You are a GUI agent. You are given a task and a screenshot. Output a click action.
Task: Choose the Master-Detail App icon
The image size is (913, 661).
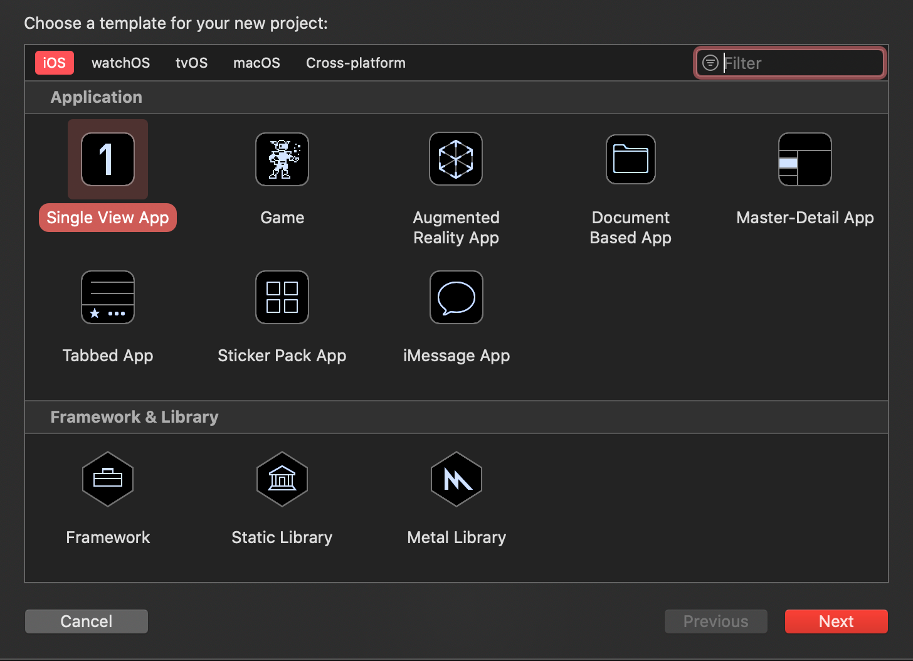[805, 159]
